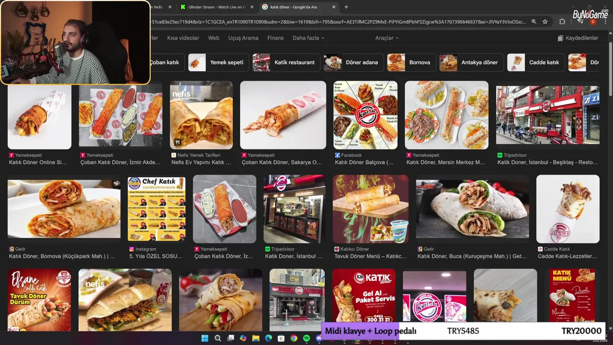
Task: Open the Katık Döner Online Si... image
Action: click(39, 116)
